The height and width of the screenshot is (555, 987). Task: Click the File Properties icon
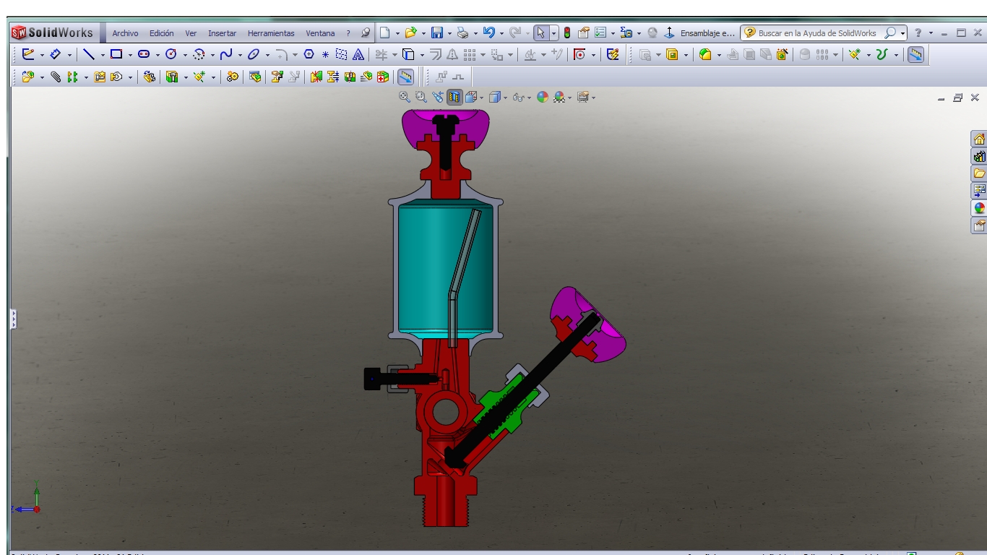[x=584, y=33]
